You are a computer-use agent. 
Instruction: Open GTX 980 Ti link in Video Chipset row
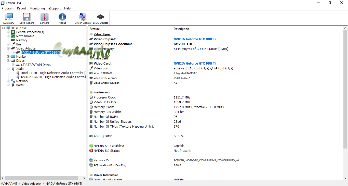coord(195,39)
